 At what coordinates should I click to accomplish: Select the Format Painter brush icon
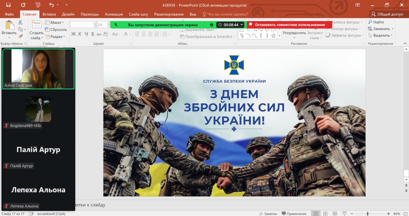click(20, 36)
